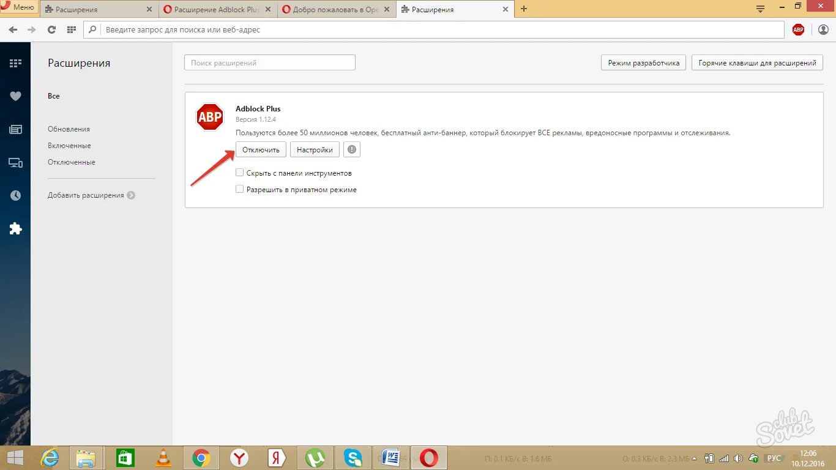Click Горячие клавиши для расширений button
Image resolution: width=836 pixels, height=470 pixels.
click(757, 63)
